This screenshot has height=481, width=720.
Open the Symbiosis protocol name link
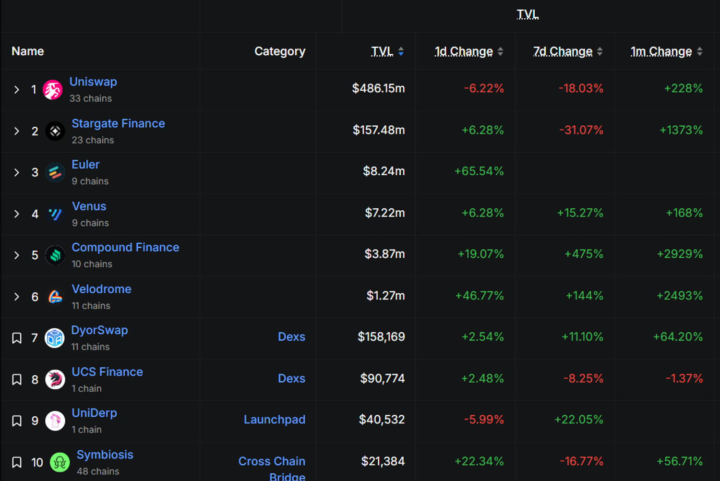(105, 455)
